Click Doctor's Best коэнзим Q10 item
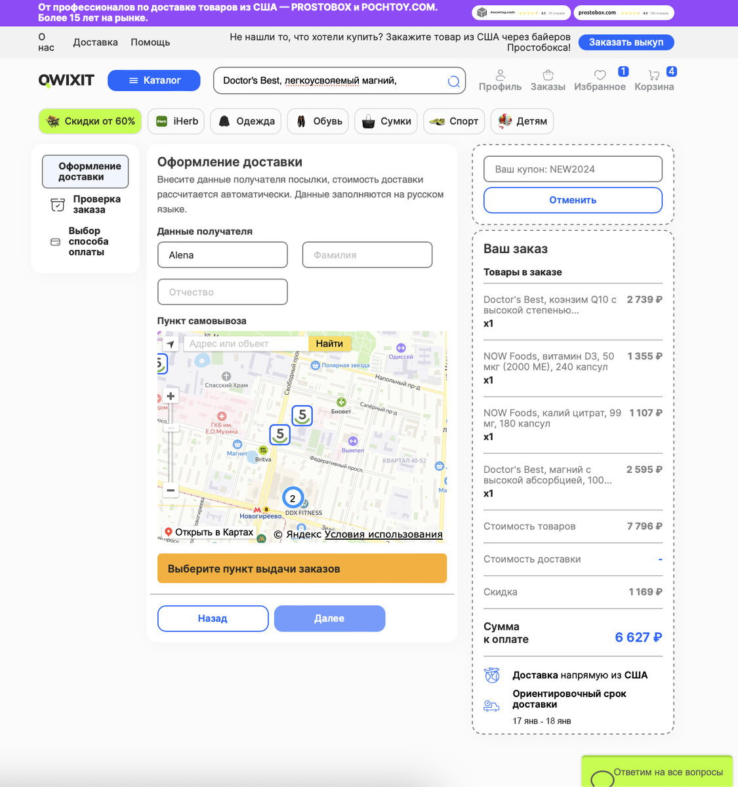738x787 pixels. [x=573, y=311]
